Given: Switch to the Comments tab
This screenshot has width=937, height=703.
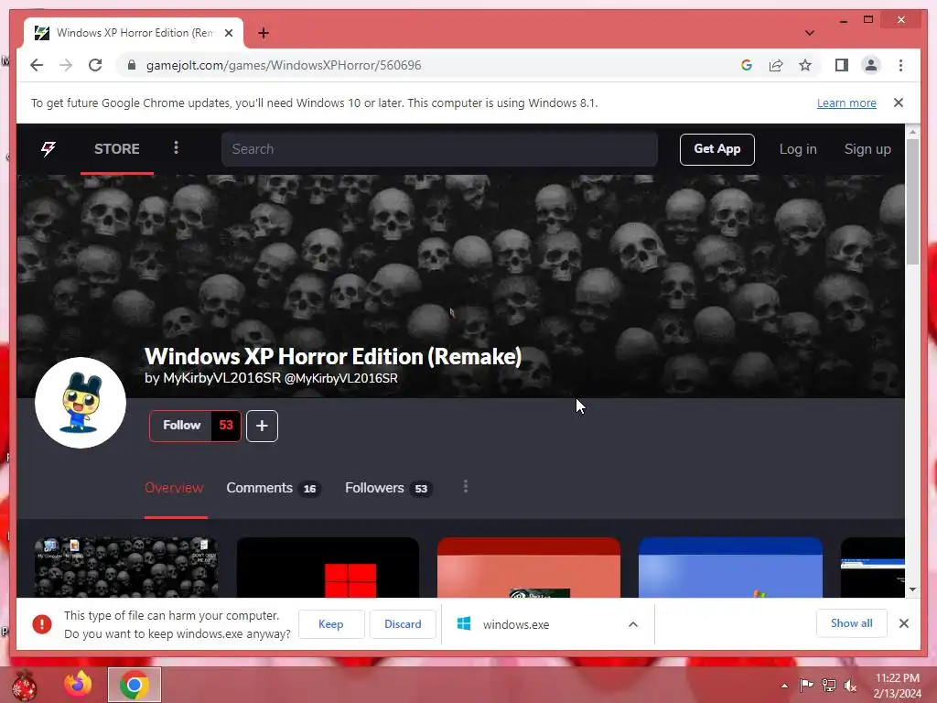Looking at the screenshot, I should click(273, 488).
